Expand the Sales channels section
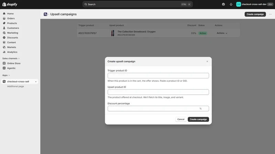The height and width of the screenshot is (154, 275). tap(11, 58)
